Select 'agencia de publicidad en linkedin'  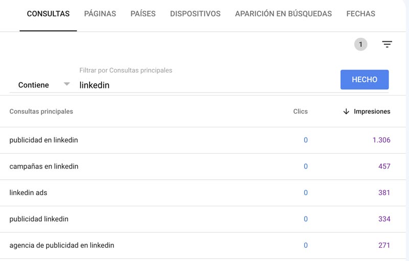[62, 245]
